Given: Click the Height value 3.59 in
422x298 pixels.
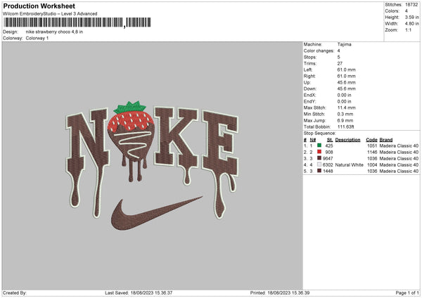Looking at the screenshot, I should click(411, 17).
